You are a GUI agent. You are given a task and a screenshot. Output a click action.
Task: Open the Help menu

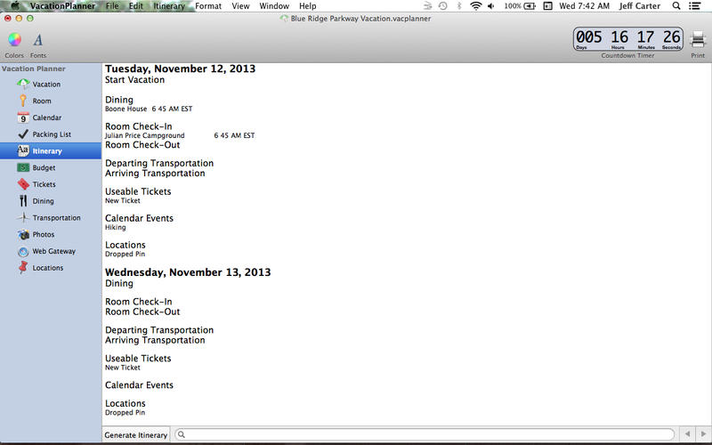pyautogui.click(x=307, y=6)
